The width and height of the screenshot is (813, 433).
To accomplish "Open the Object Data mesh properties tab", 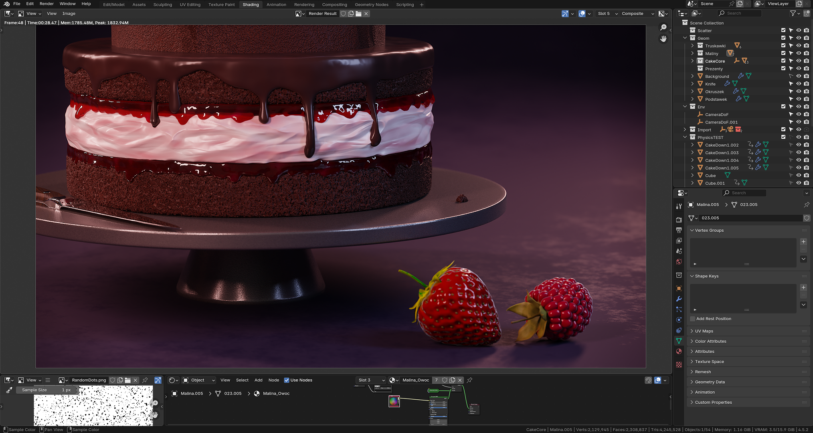I will click(679, 341).
